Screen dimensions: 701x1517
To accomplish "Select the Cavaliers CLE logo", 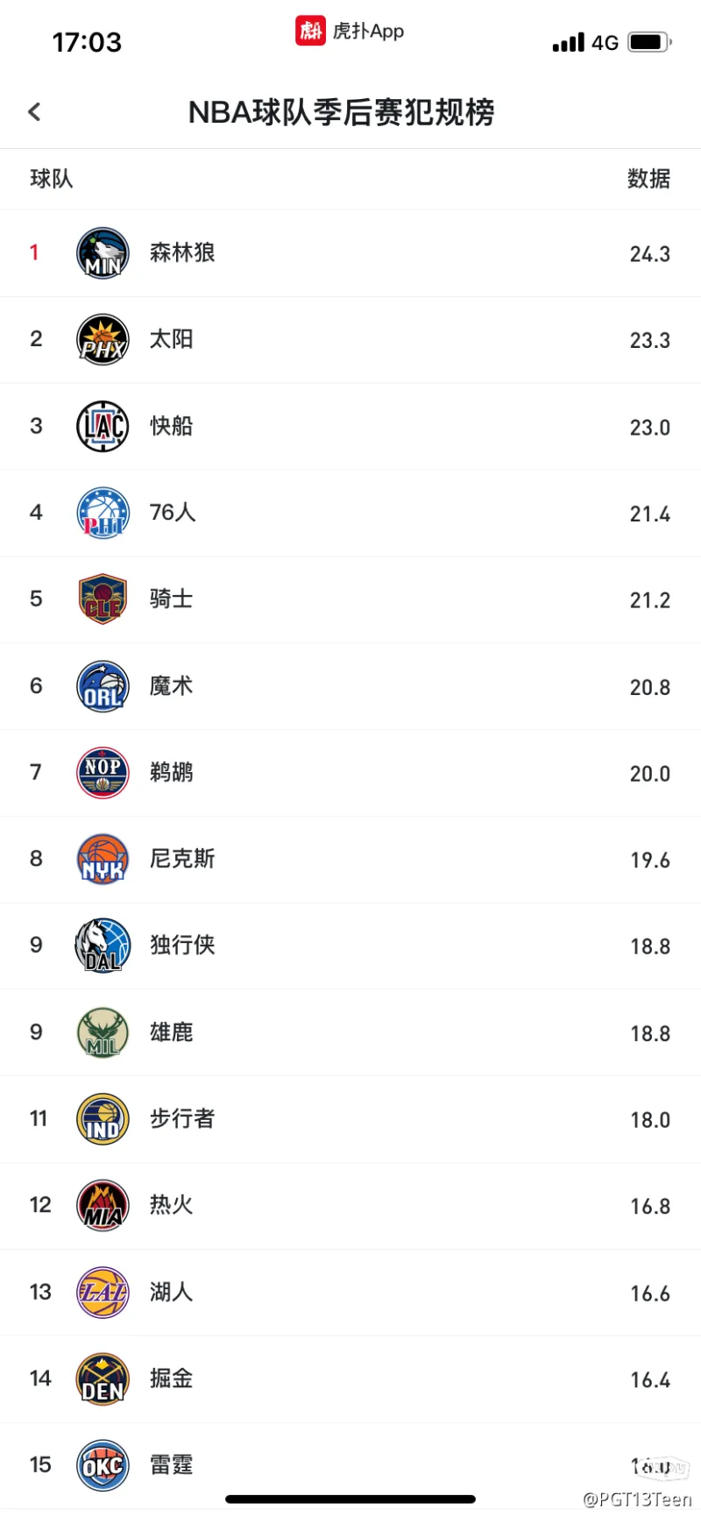I will (x=103, y=599).
